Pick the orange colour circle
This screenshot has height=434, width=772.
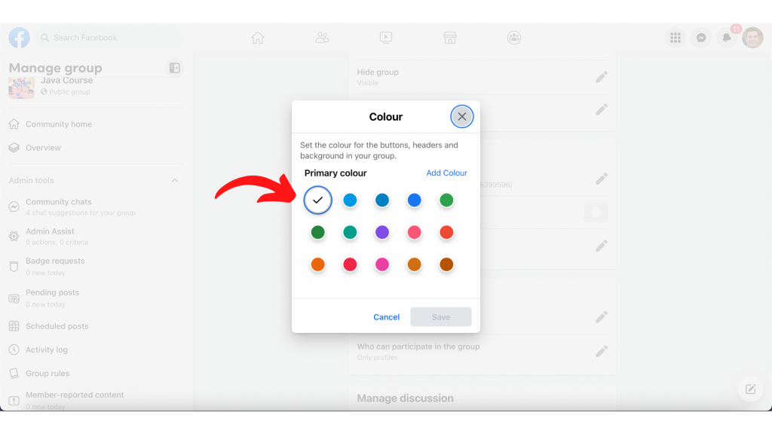(318, 264)
